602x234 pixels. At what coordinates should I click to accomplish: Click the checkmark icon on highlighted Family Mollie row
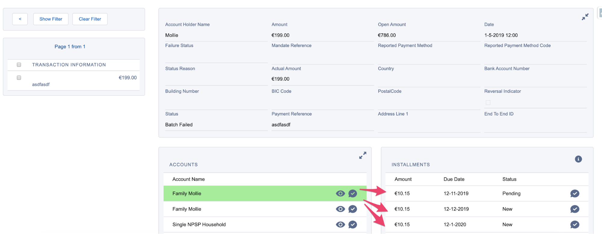(x=353, y=193)
